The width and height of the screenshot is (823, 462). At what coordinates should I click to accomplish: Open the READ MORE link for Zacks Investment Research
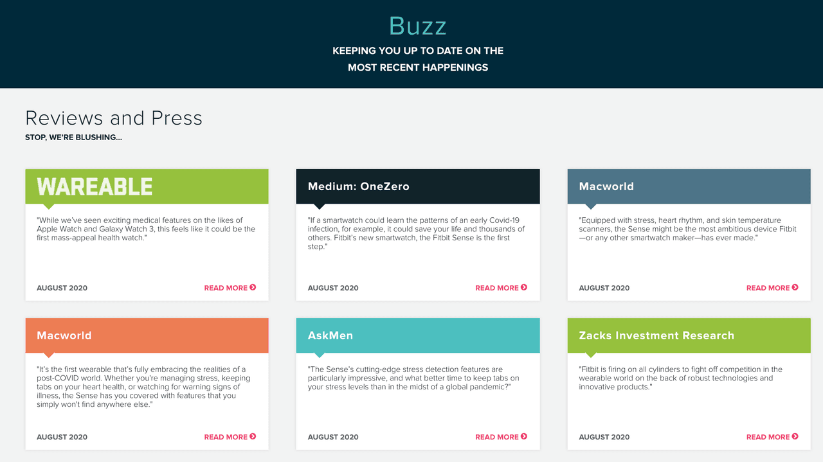(768, 437)
